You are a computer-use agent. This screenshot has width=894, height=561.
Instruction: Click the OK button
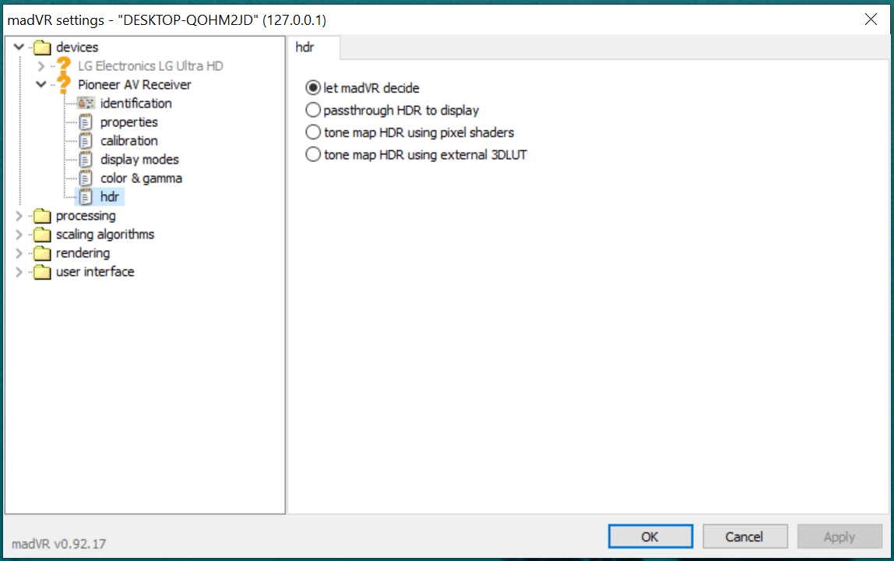click(x=650, y=536)
